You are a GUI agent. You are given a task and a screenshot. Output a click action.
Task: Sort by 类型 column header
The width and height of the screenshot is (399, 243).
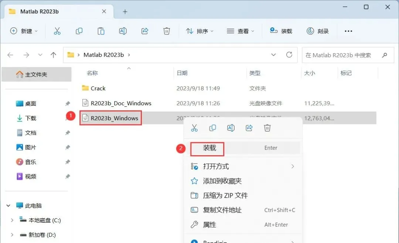[x=255, y=73]
